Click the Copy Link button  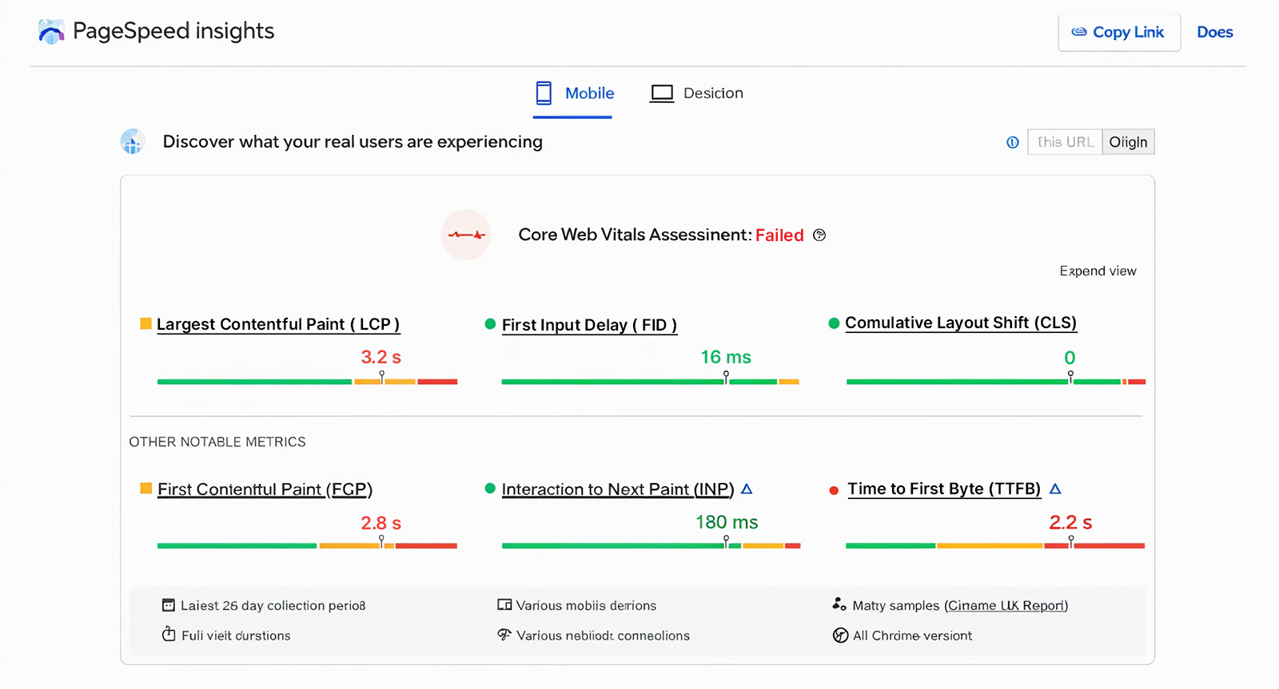pyautogui.click(x=1119, y=33)
